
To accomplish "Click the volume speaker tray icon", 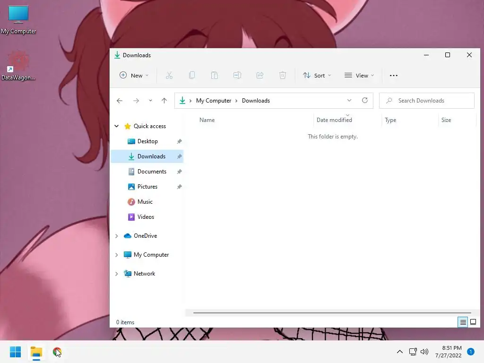I will point(424,352).
